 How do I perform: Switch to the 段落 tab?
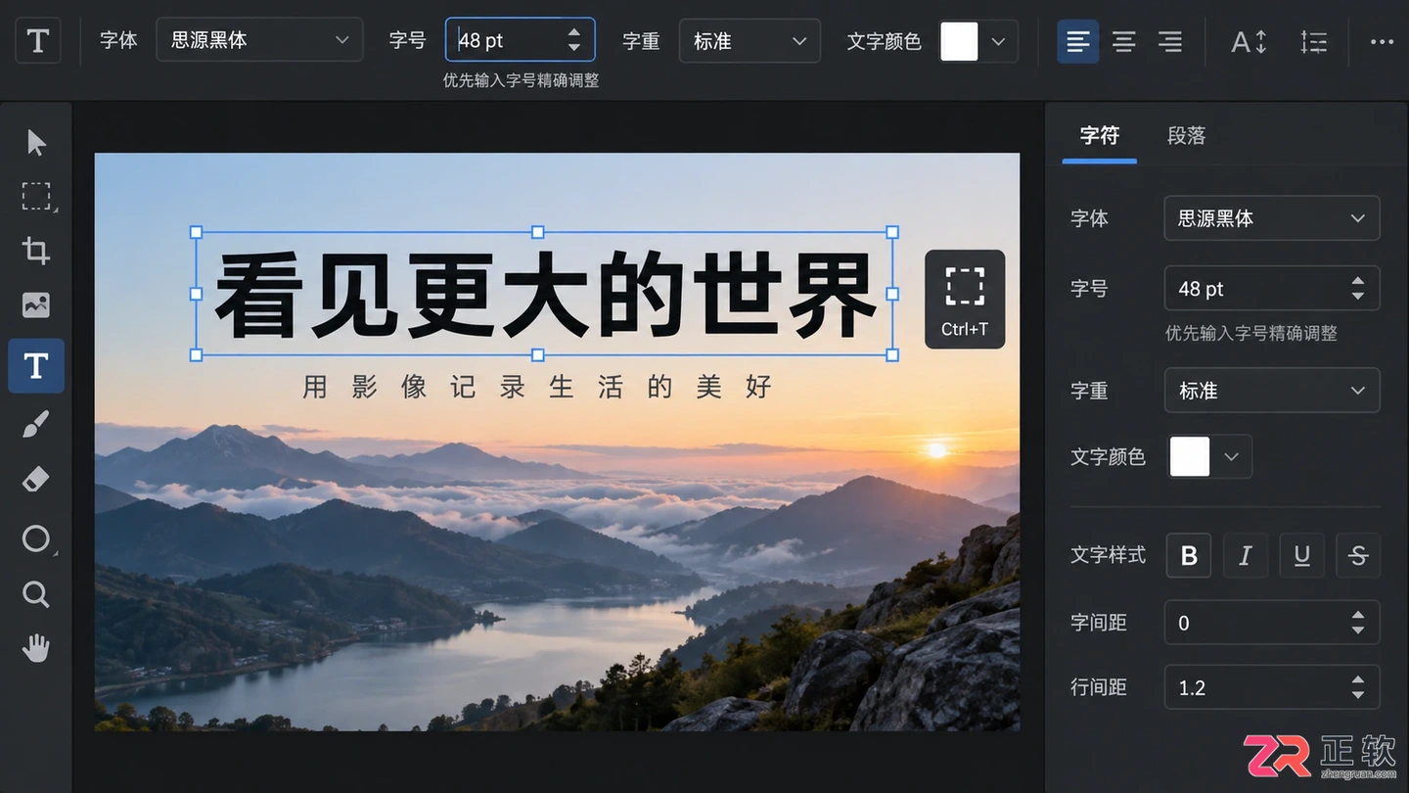point(1186,136)
